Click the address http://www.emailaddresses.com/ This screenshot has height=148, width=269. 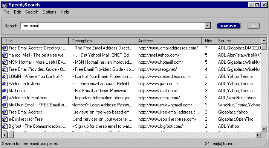[x=168, y=48]
